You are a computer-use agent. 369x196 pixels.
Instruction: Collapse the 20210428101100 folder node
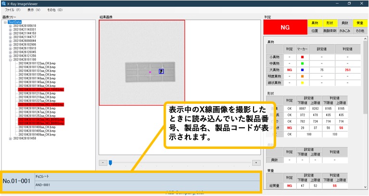11,60
